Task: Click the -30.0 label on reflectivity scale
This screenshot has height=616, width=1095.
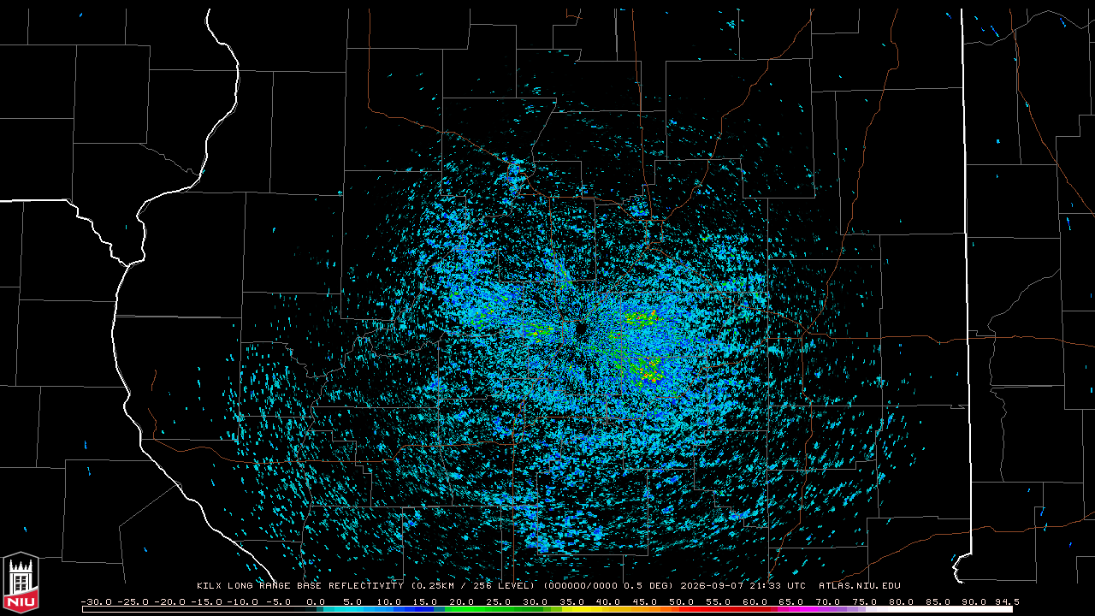Action: [x=96, y=601]
